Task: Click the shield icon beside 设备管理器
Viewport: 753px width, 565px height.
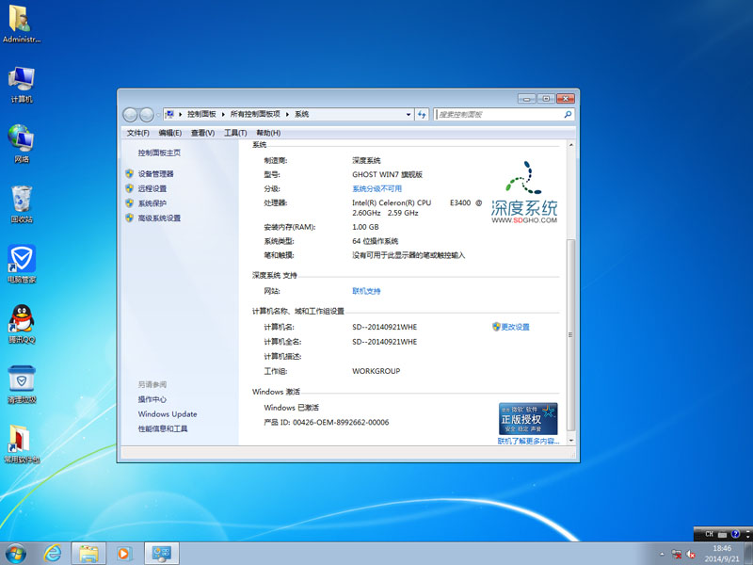Action: click(x=129, y=173)
